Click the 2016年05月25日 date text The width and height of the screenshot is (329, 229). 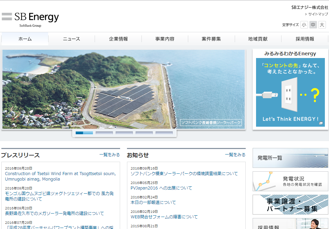pyautogui.click(x=144, y=183)
